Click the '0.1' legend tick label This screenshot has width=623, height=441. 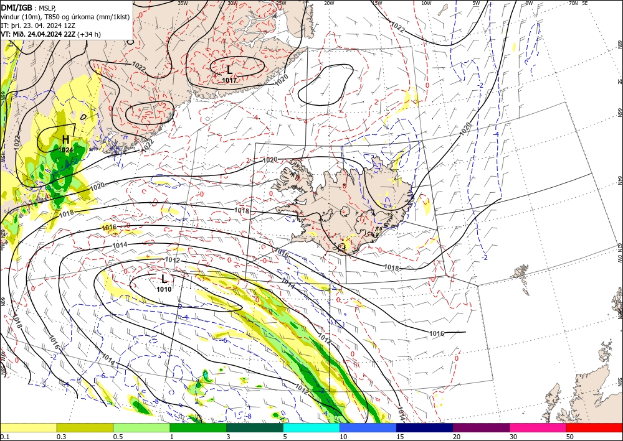4,437
